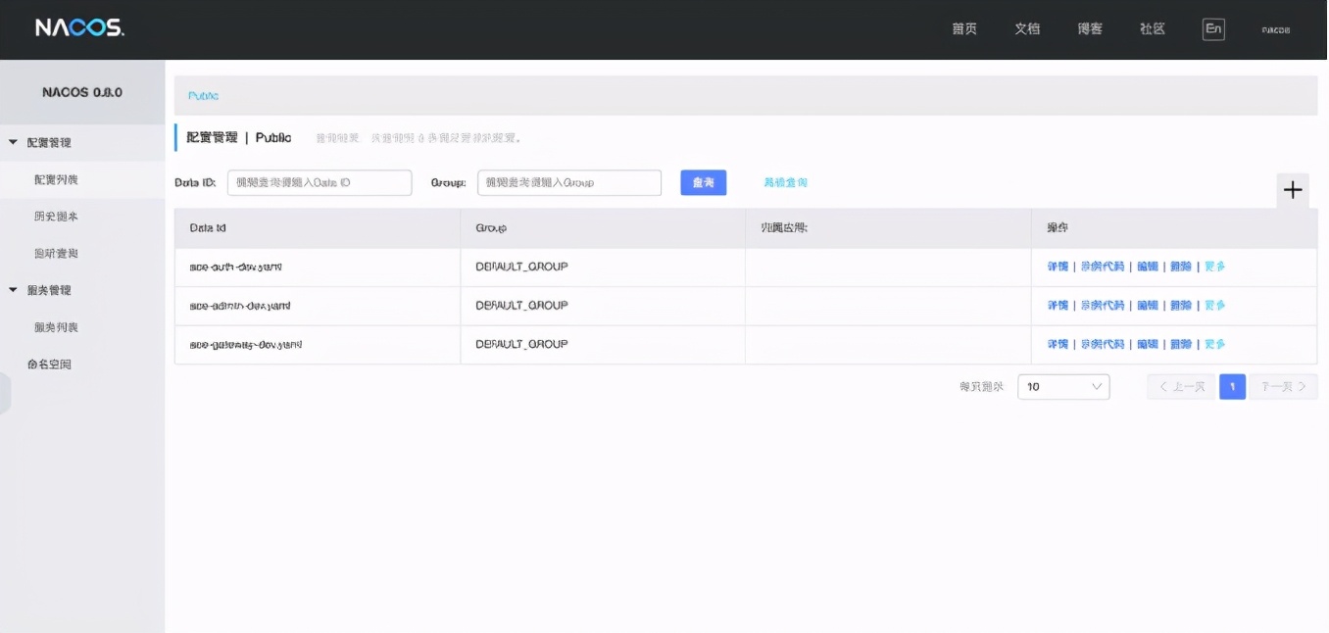The width and height of the screenshot is (1329, 633).
Task: Open 监听查询 in the sidebar
Action: click(x=56, y=254)
